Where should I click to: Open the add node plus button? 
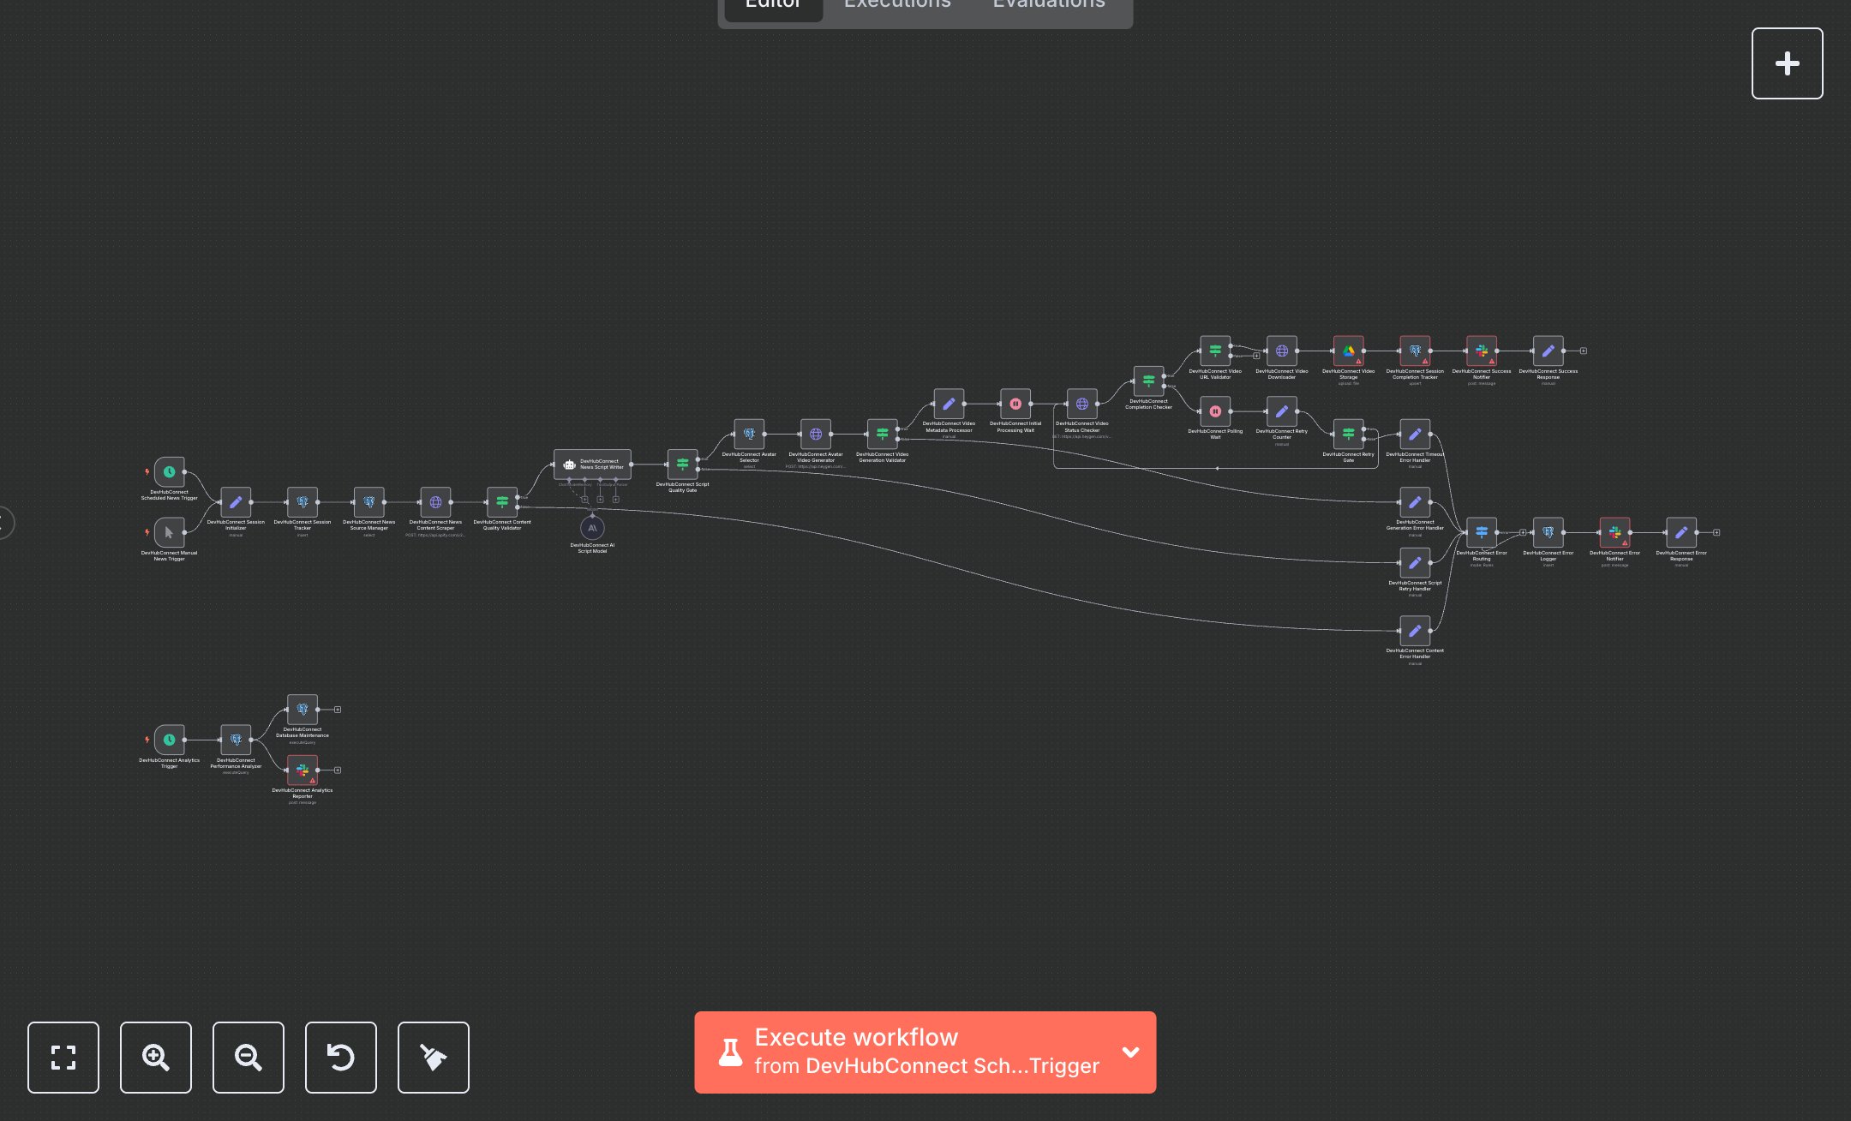pyautogui.click(x=1787, y=63)
